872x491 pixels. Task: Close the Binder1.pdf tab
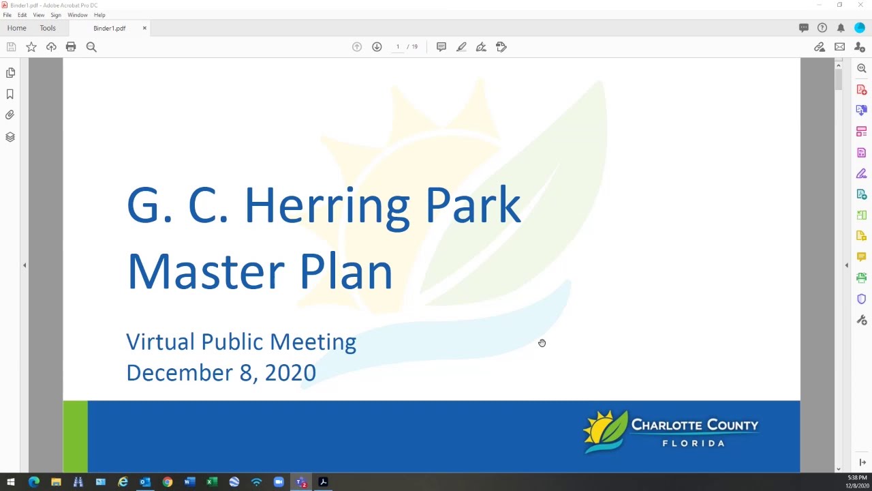pos(144,28)
